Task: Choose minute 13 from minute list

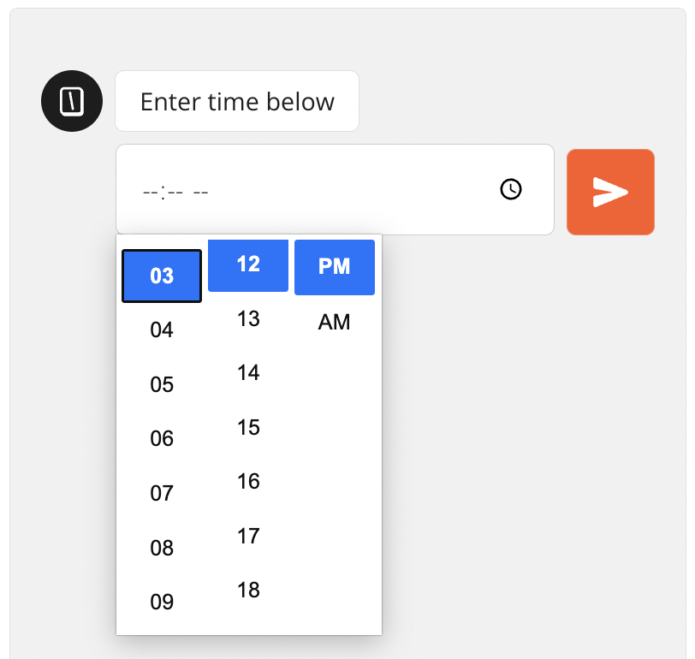Action: [x=248, y=319]
